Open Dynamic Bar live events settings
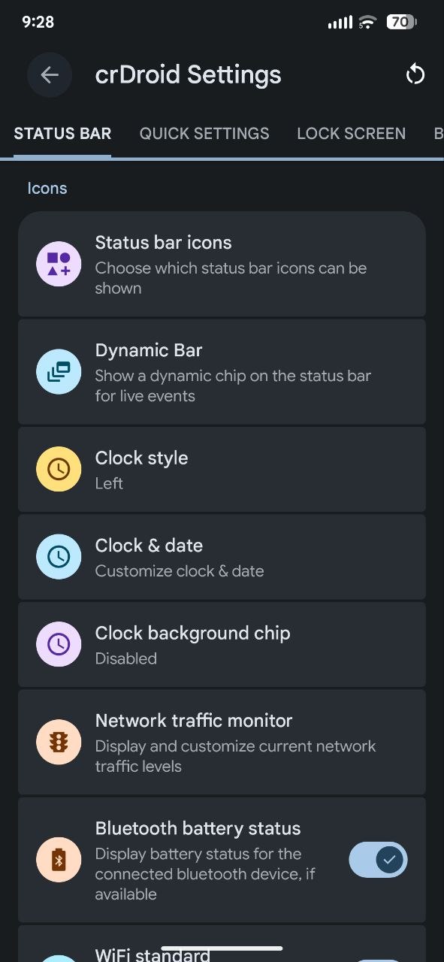This screenshot has width=444, height=962. pyautogui.click(x=222, y=372)
